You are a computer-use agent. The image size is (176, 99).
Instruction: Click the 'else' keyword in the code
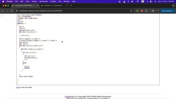(24, 63)
